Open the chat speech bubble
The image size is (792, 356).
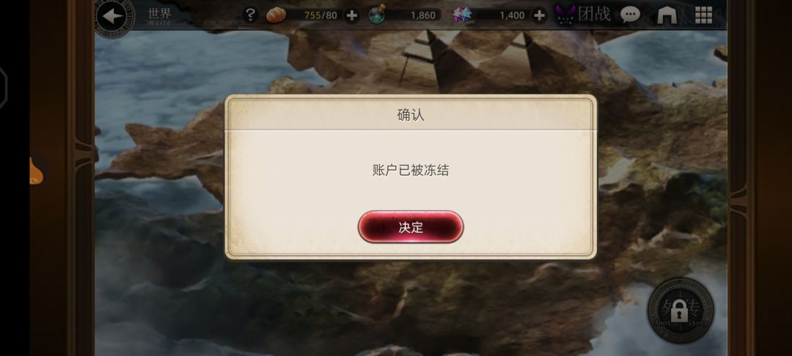(630, 15)
